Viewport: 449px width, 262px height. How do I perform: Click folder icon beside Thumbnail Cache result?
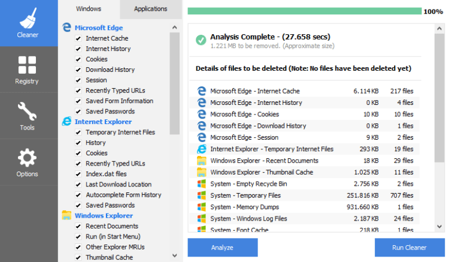[202, 172]
